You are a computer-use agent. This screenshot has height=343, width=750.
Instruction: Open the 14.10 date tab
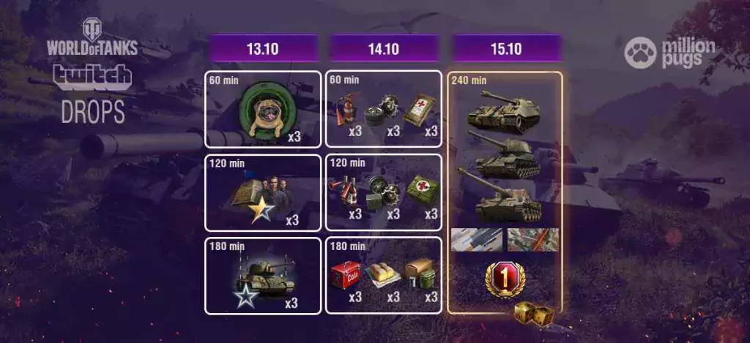pyautogui.click(x=384, y=48)
